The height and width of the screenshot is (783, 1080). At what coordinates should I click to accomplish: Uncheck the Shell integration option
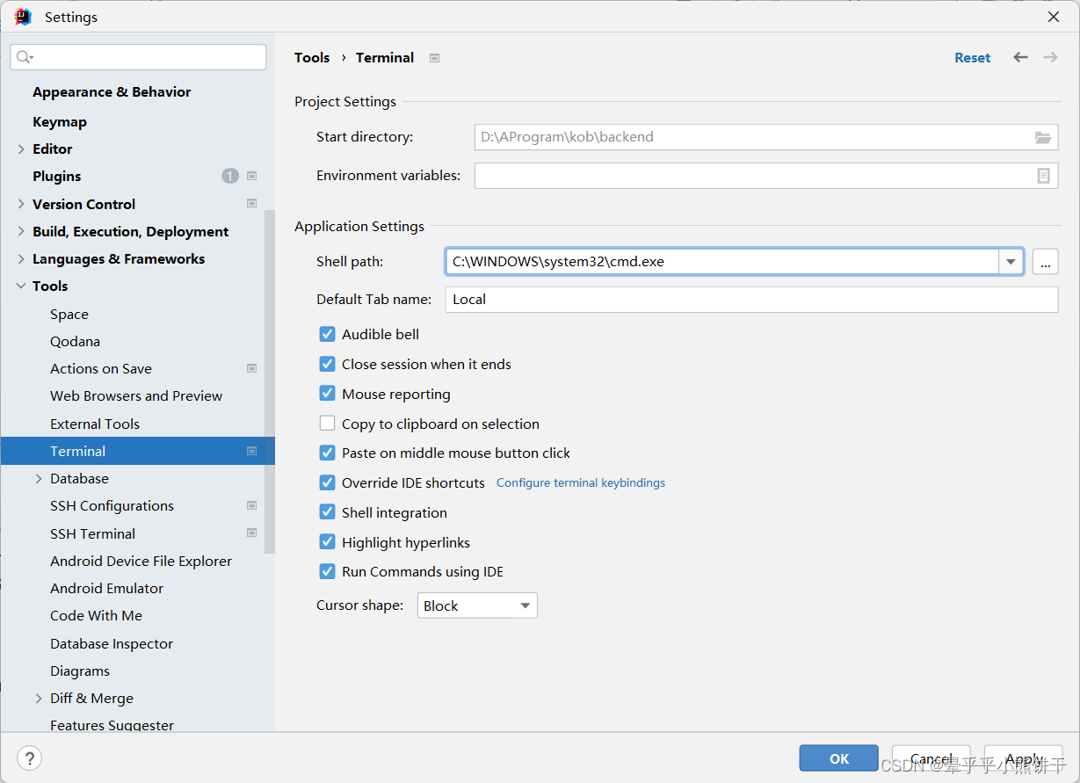coord(327,512)
